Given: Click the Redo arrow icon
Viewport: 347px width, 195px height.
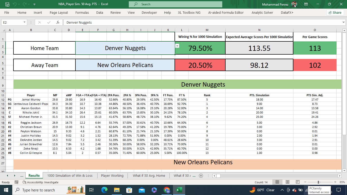Looking at the screenshot, I should click(x=25, y=4).
